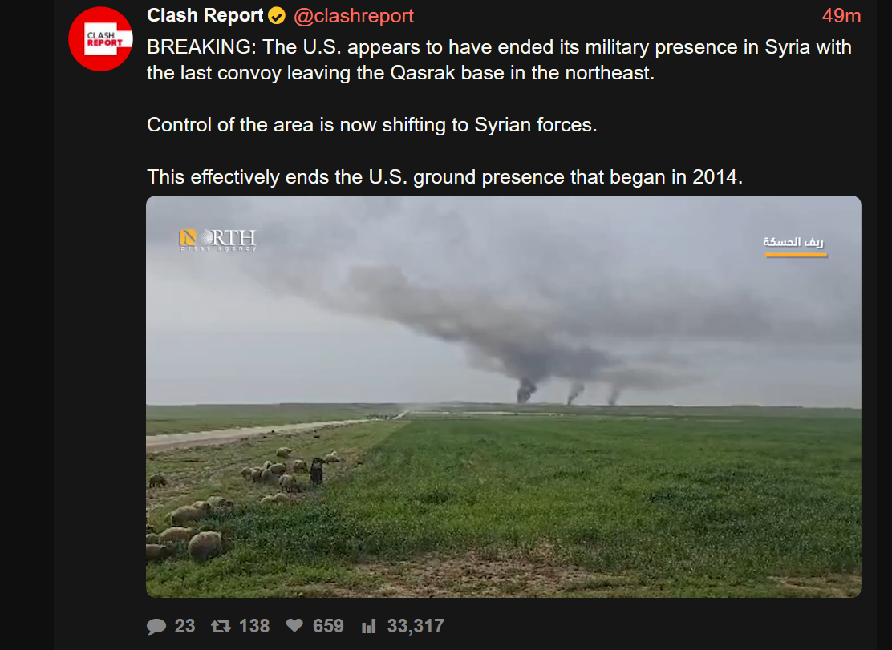
Task: Retweet using the arrows icon
Action: pos(221,626)
